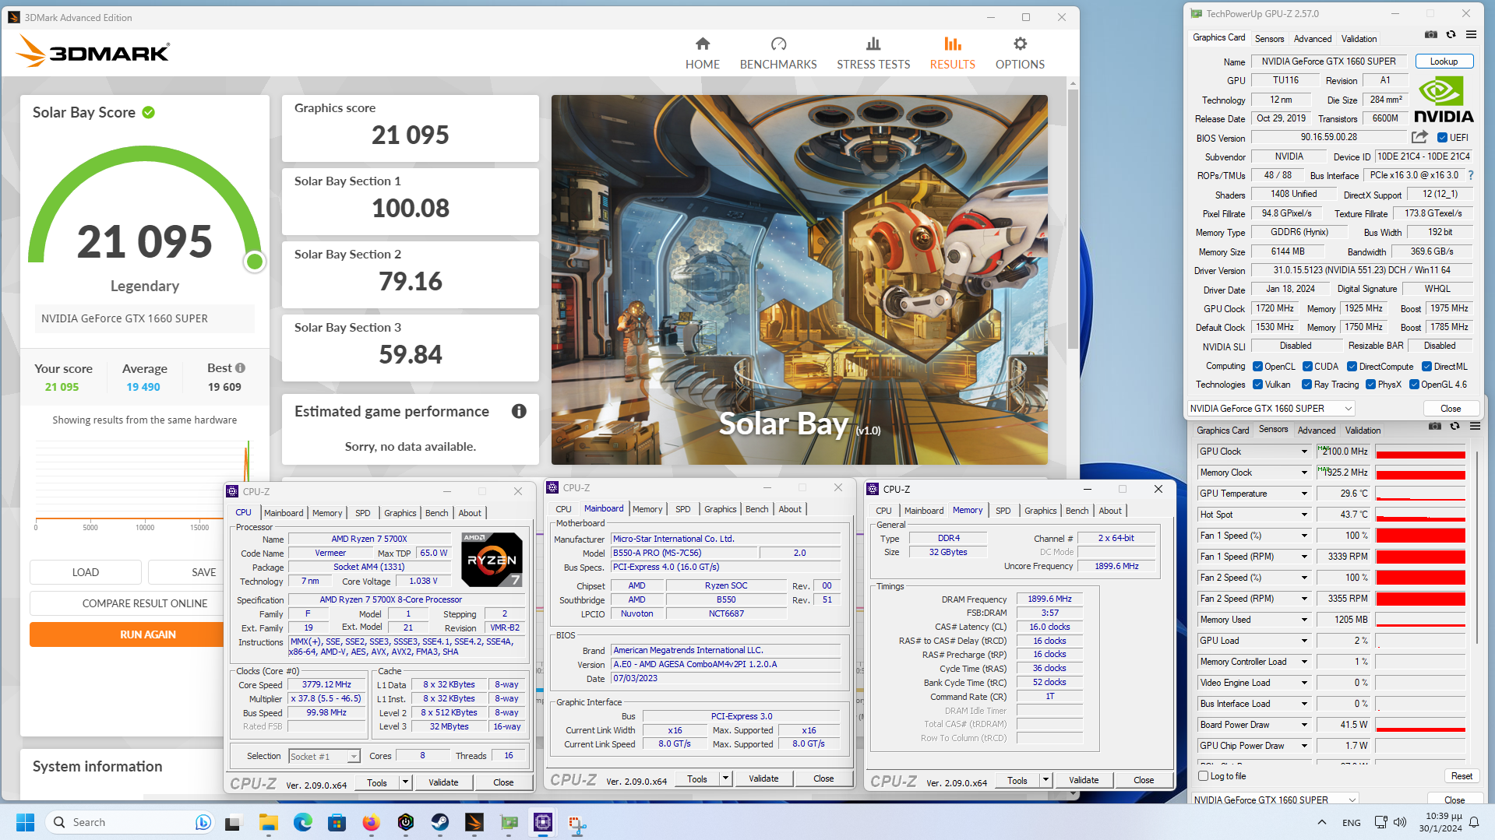The height and width of the screenshot is (840, 1495).
Task: Open the Bench tab in CPU-Z Mainboard window
Action: pos(756,509)
